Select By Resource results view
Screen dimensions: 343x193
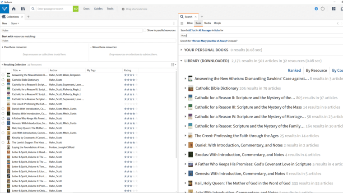[316, 70]
